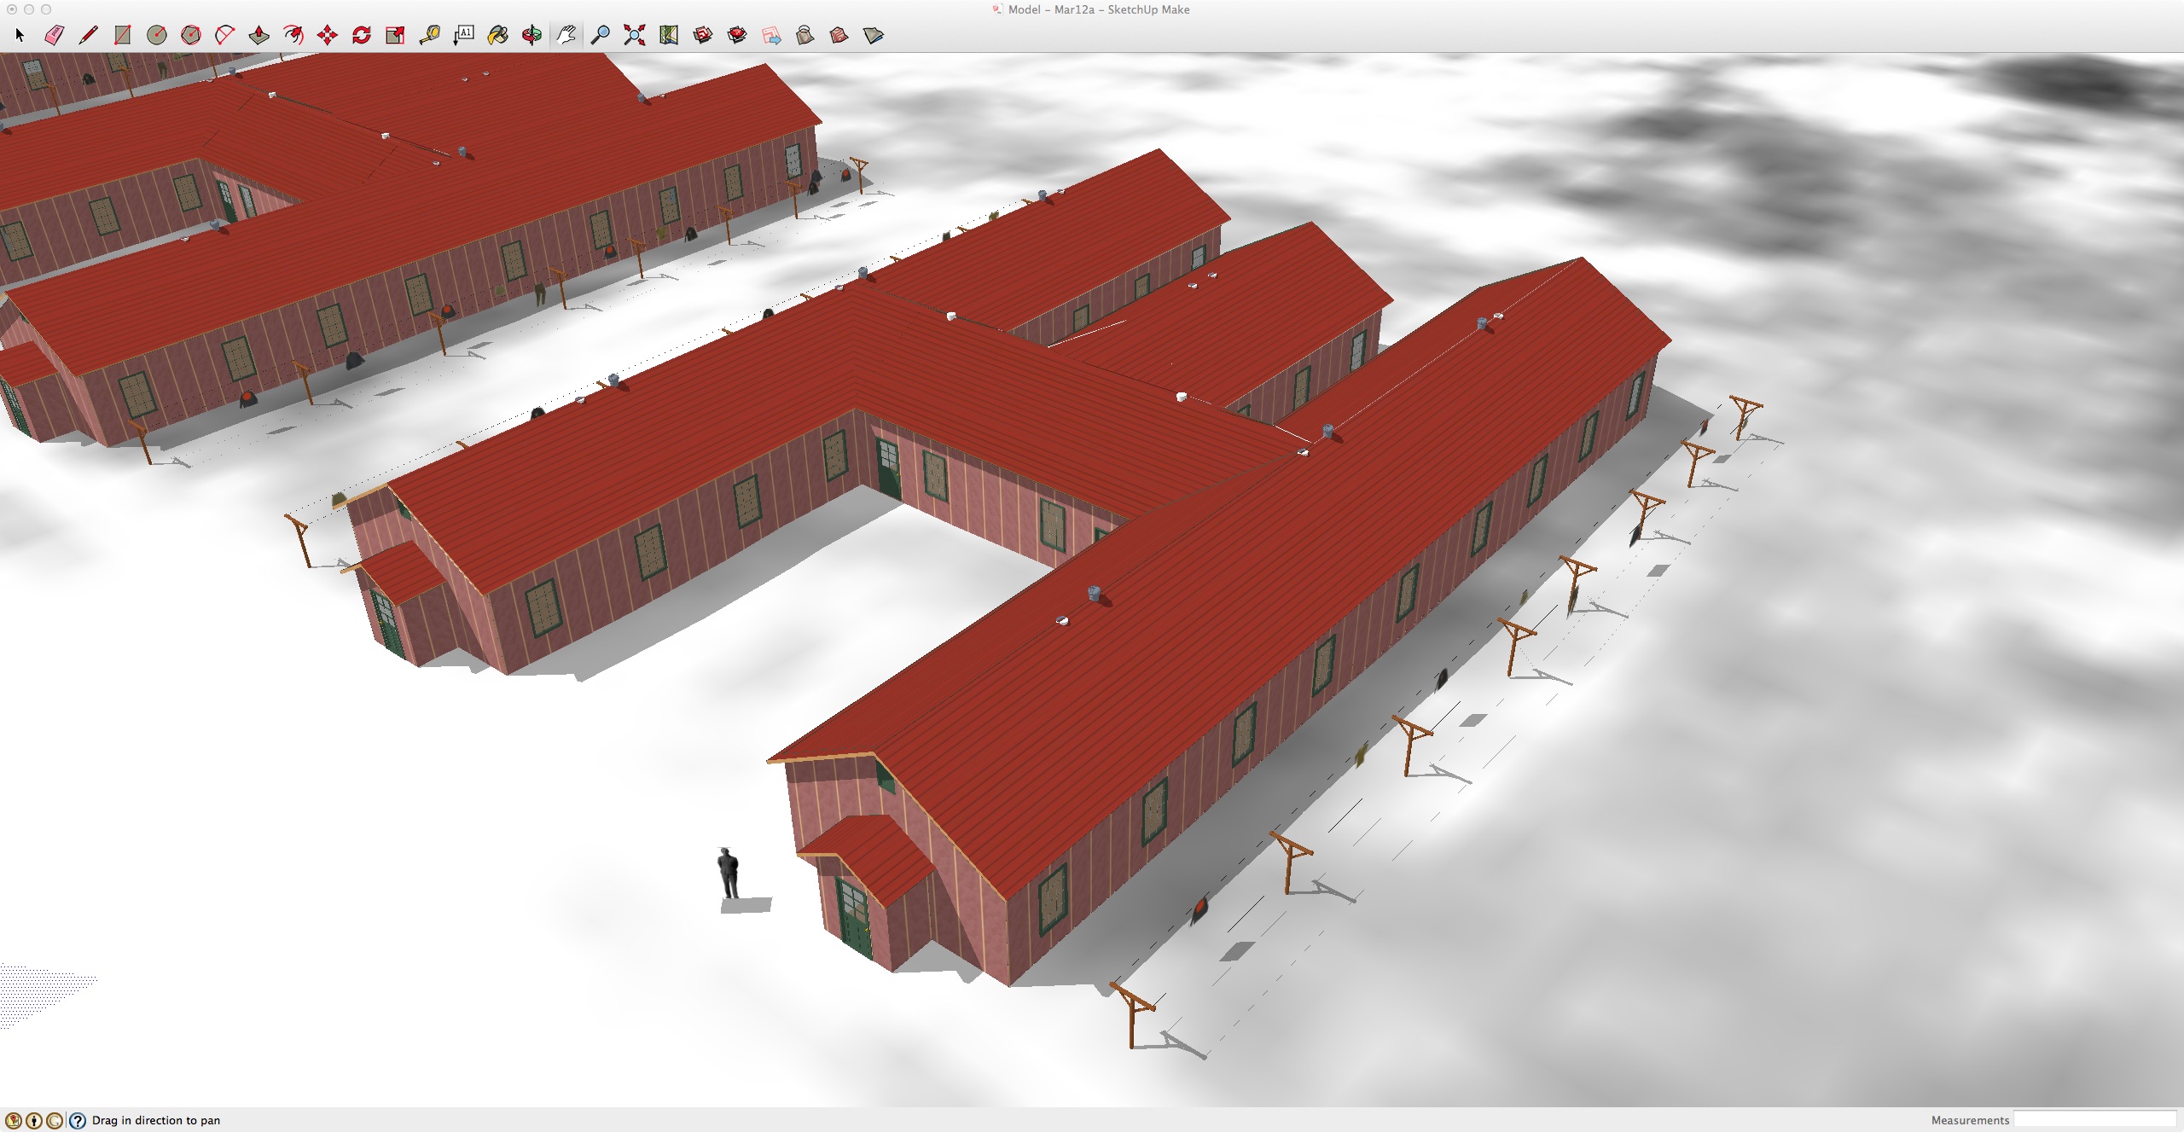Choose the Rectangle drawing tool
The width and height of the screenshot is (2184, 1132).
point(122,35)
